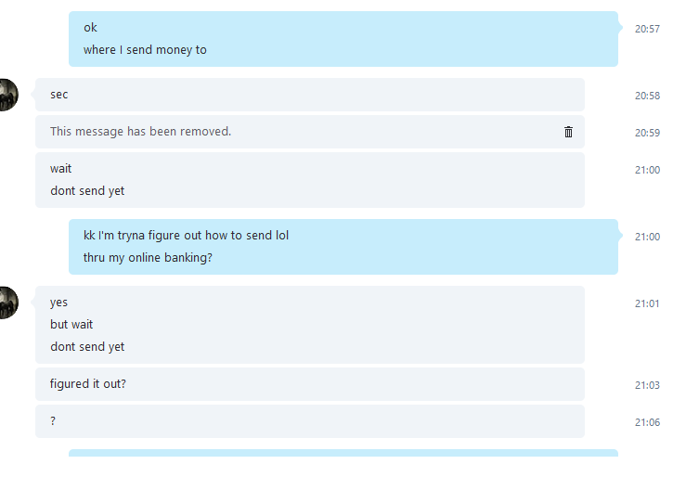Click the 'wait dont send yet' message bubble
The height and width of the screenshot is (477, 699).
click(310, 180)
